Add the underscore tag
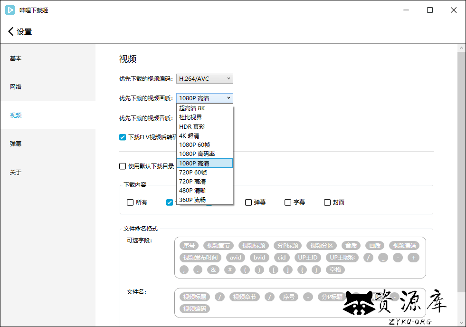The image size is (466, 327). 383,258
